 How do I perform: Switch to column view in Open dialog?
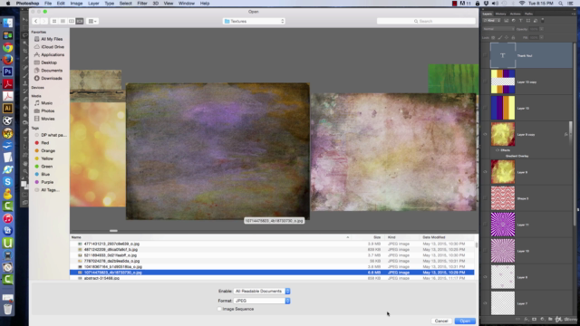[x=71, y=21]
